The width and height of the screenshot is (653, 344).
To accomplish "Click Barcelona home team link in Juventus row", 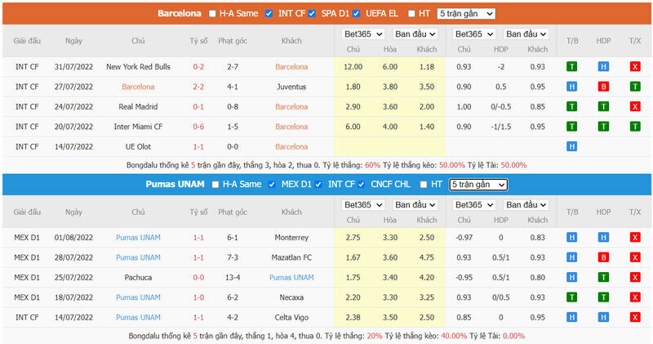I will (138, 87).
